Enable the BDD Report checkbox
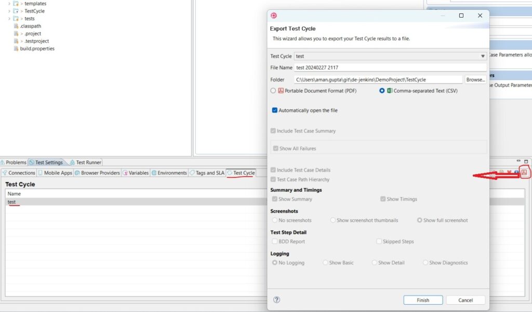 point(275,242)
